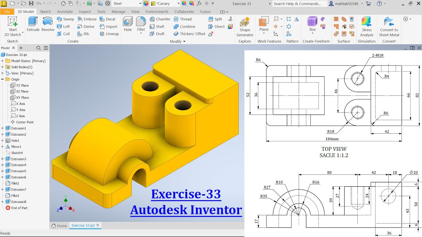This screenshot has height=237, width=422.
Task: Select the Thread tool
Action: (182, 19)
